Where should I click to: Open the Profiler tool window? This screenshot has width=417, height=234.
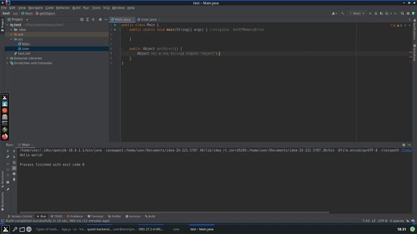click(x=115, y=216)
